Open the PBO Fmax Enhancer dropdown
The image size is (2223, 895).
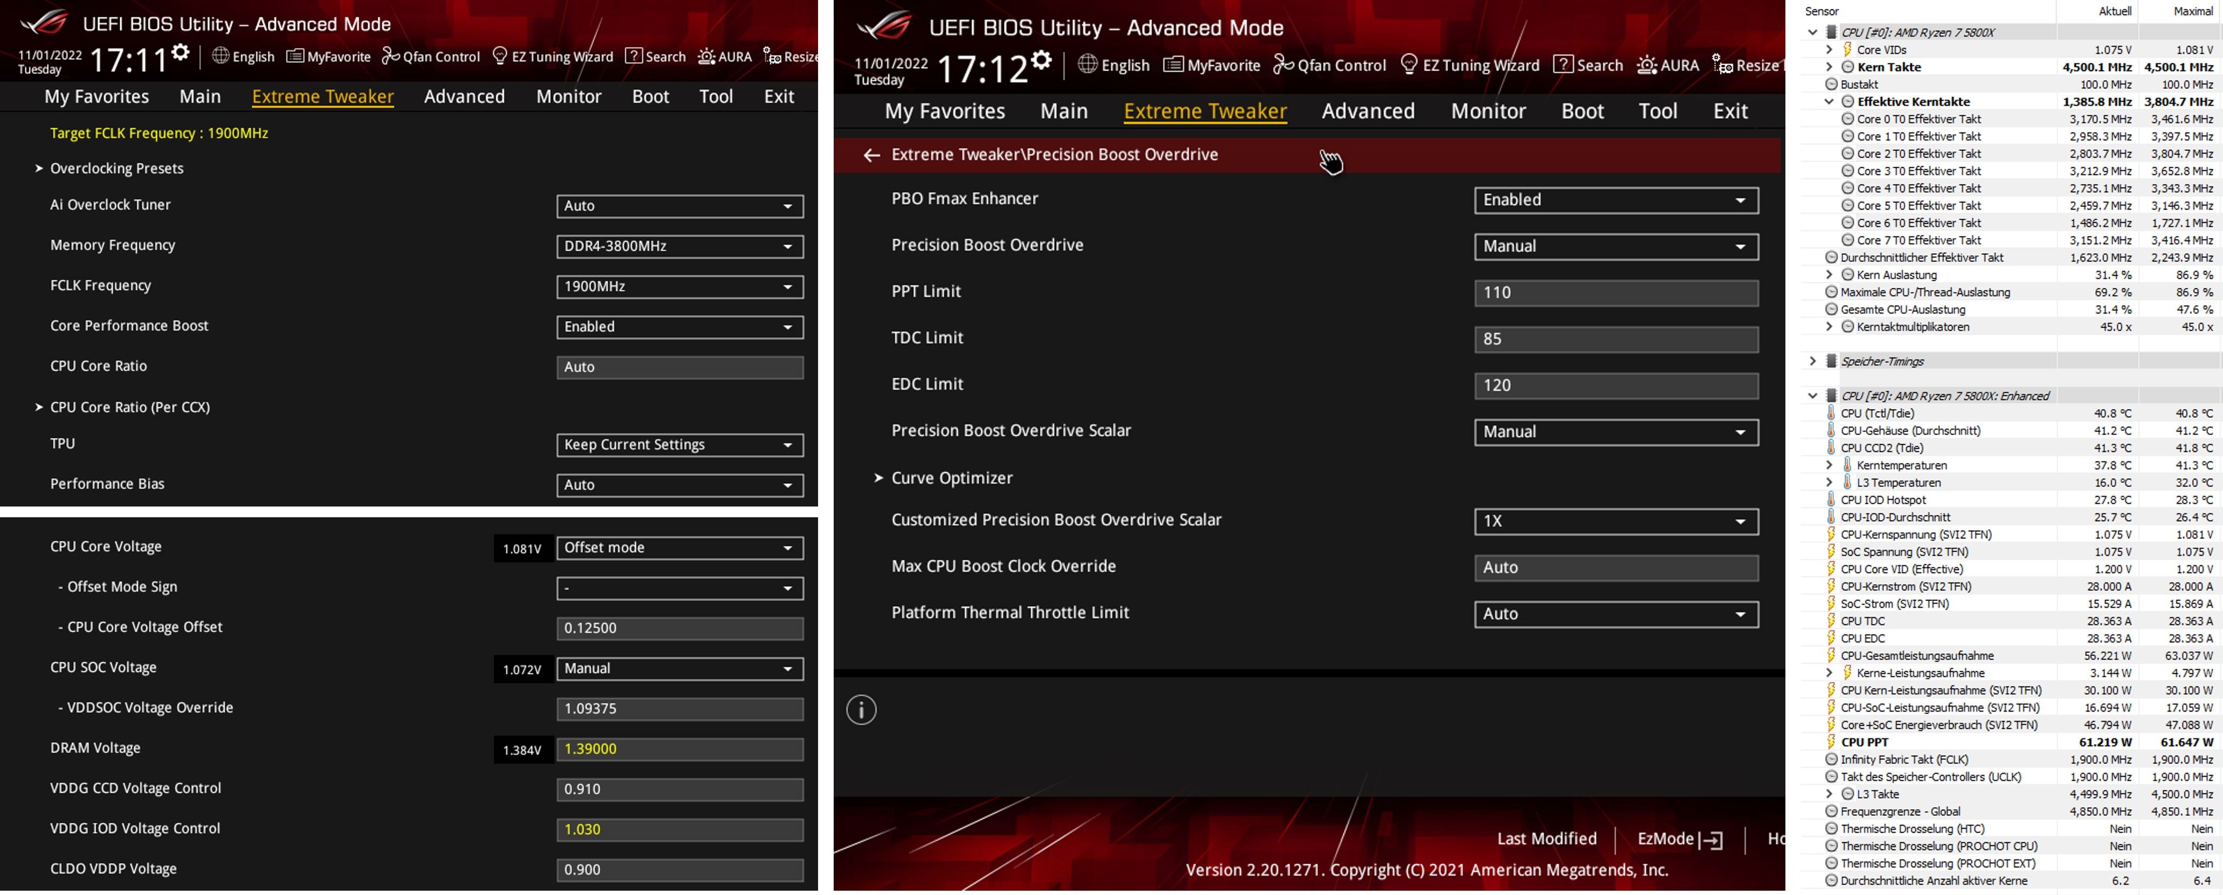tap(1616, 200)
